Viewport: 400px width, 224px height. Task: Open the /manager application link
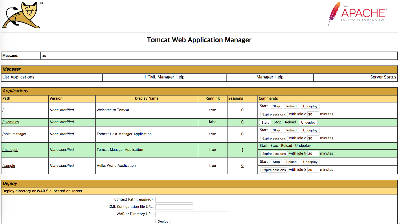(x=10, y=150)
